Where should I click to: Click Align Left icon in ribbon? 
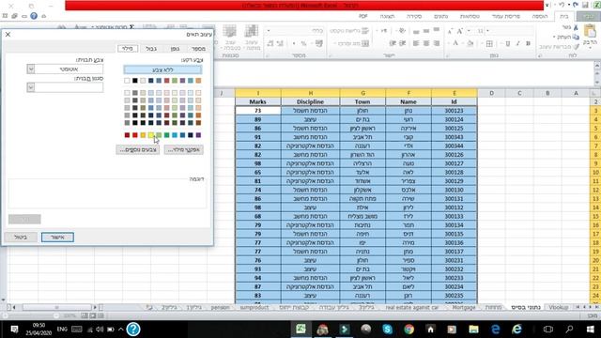pos(416,44)
